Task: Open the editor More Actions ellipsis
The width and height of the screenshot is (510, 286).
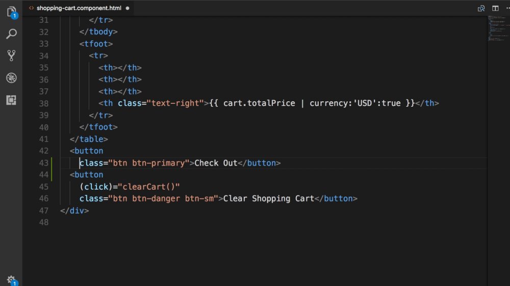Action: (507, 9)
